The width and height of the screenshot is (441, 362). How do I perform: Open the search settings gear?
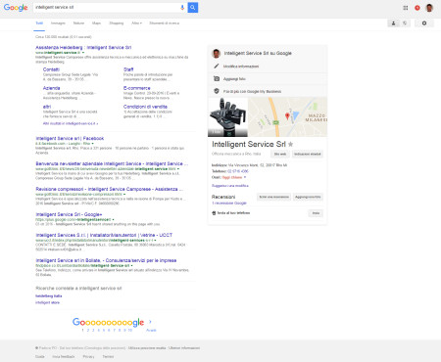click(x=424, y=23)
